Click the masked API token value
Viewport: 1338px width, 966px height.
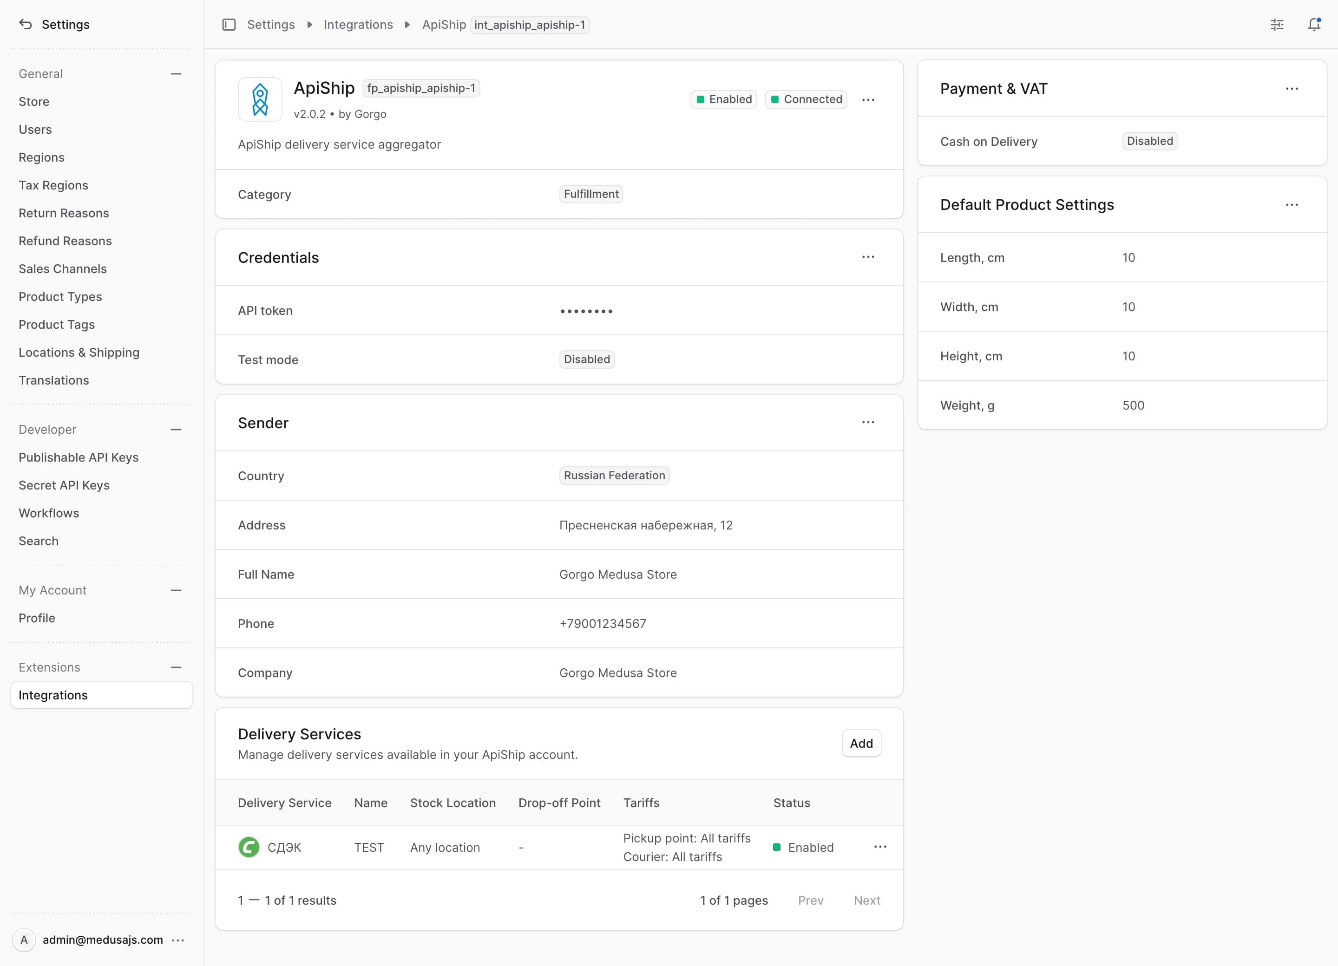click(586, 311)
